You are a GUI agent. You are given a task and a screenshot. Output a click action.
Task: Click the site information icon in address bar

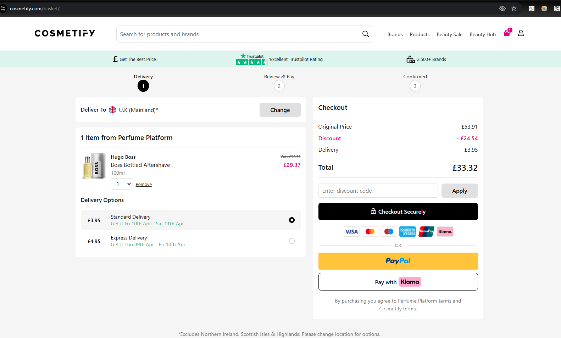click(3, 9)
